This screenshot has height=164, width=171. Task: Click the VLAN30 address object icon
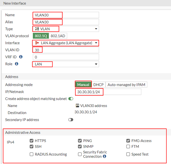click(77, 106)
